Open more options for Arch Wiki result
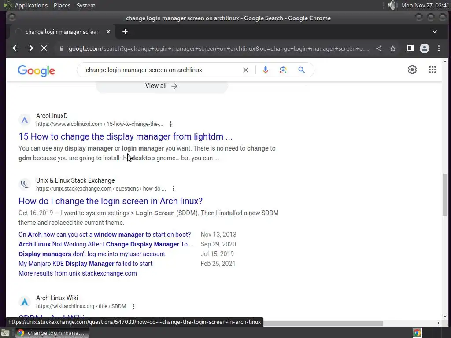Image resolution: width=451 pixels, height=338 pixels. point(133,306)
